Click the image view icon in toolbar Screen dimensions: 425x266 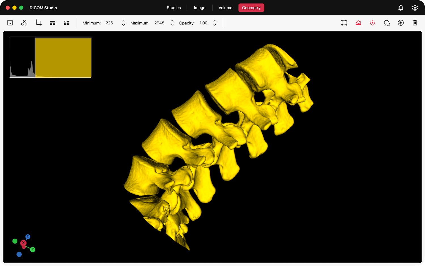[x=10, y=23]
